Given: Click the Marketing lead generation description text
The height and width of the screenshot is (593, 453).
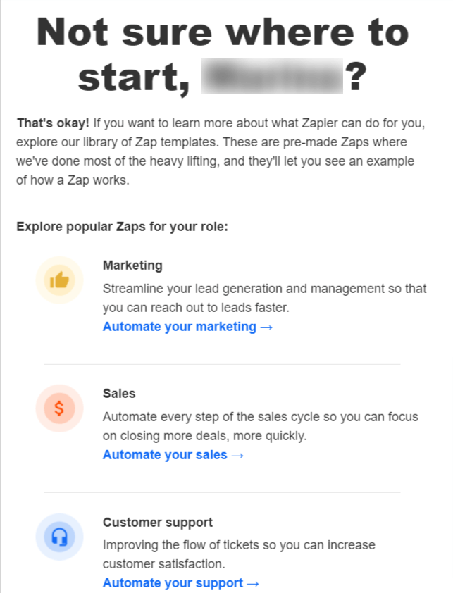Looking at the screenshot, I should point(264,299).
